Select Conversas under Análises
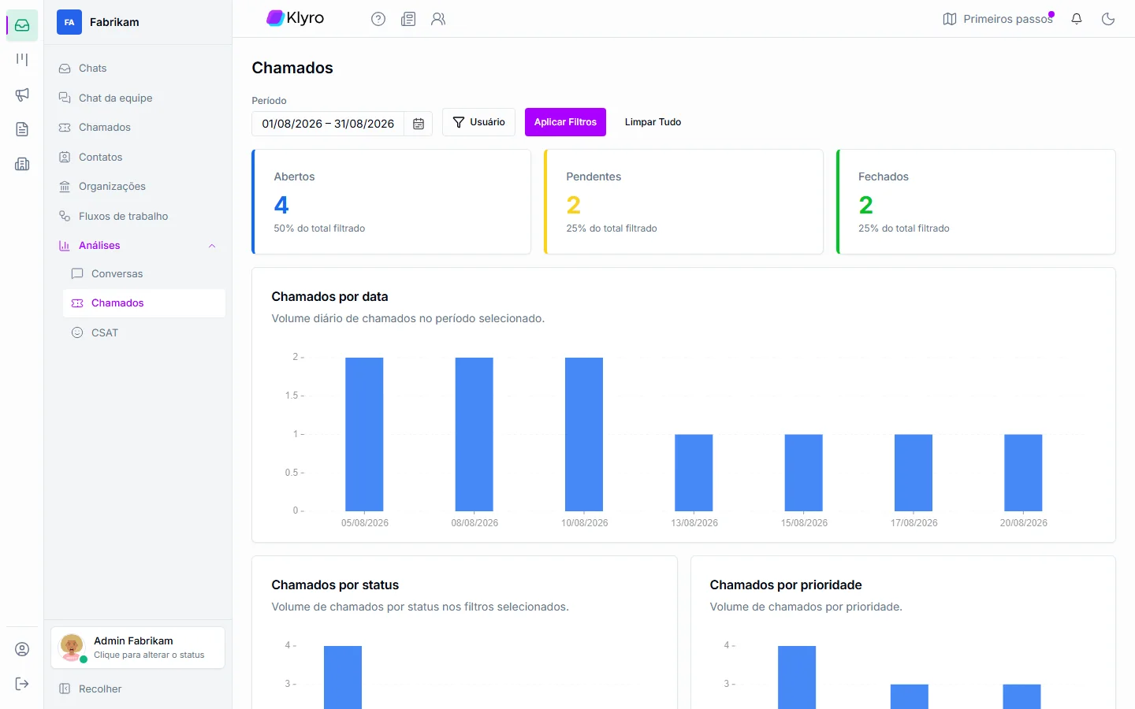This screenshot has width=1135, height=709. pos(144,274)
